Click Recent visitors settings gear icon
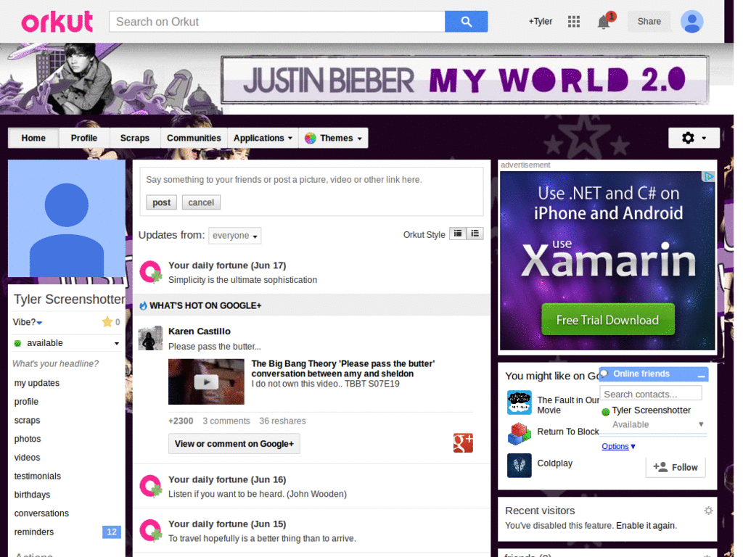Viewport: 743px width, 557px height. (x=708, y=511)
